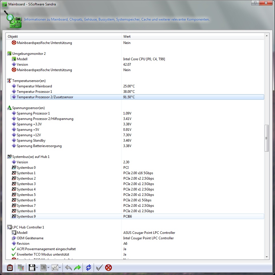Click the value Intel Core CPU [P0, C4, T99]

(x=144, y=59)
